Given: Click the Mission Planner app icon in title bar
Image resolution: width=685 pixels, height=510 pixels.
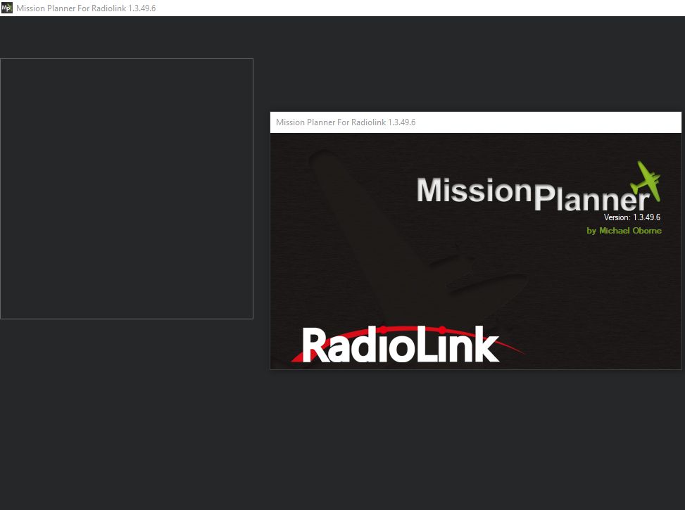Looking at the screenshot, I should point(7,8).
